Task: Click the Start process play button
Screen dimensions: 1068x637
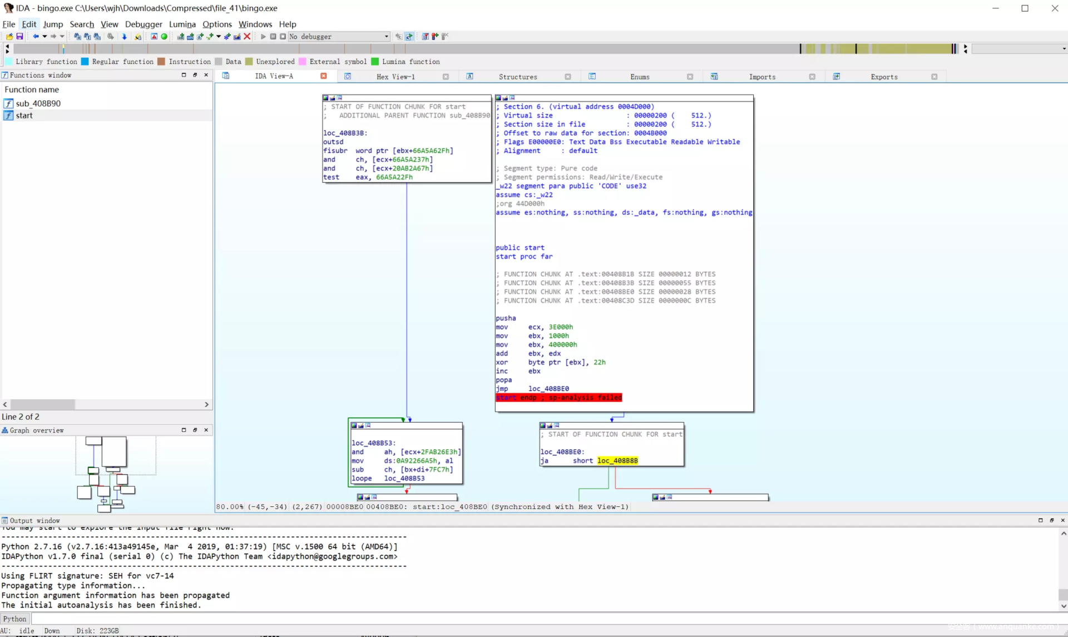Action: (263, 37)
